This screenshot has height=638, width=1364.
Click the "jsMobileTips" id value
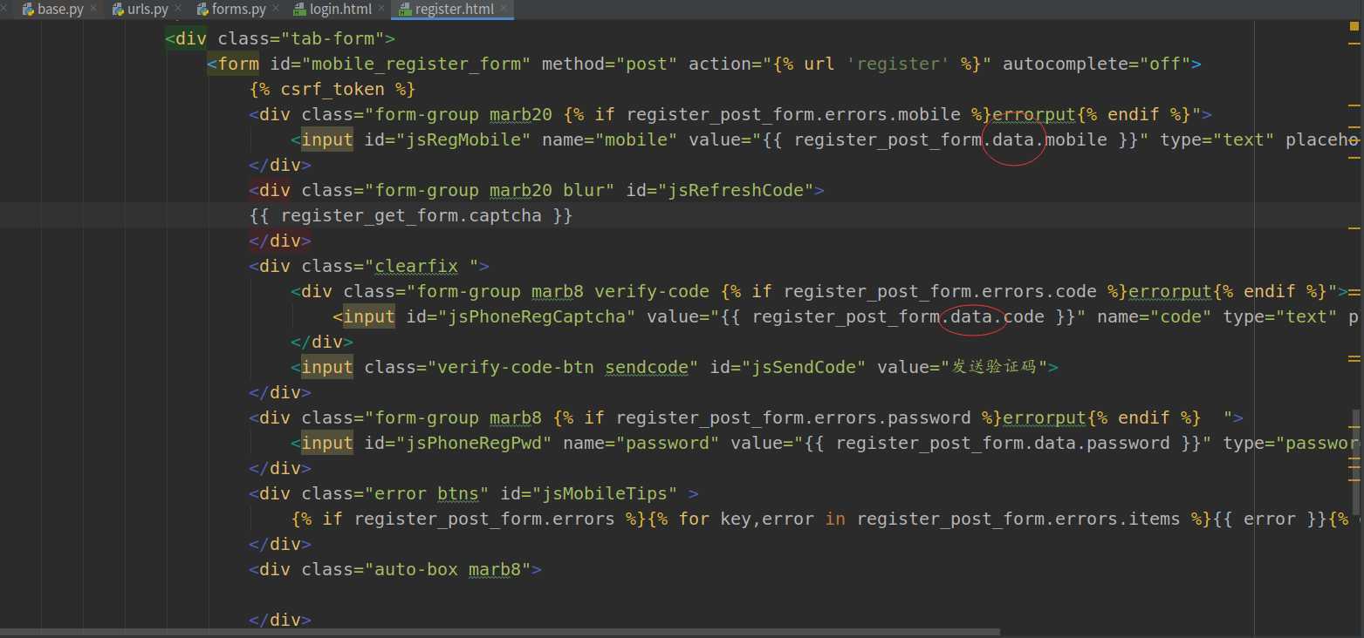pos(609,493)
